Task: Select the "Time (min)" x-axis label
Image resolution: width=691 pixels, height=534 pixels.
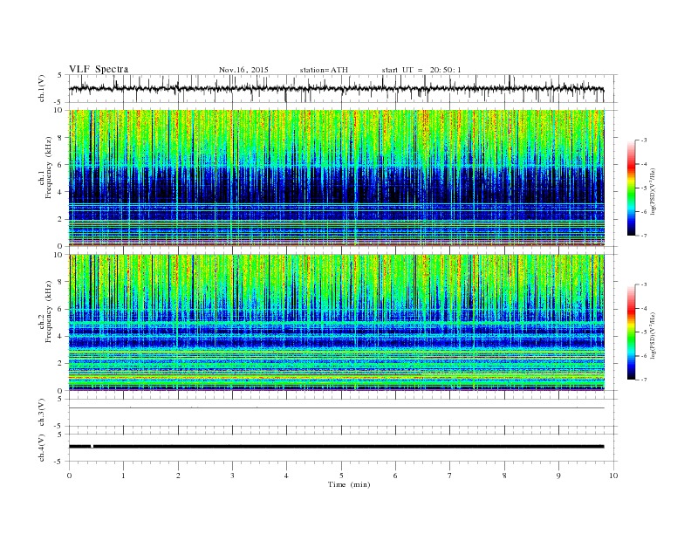Action: point(349,484)
